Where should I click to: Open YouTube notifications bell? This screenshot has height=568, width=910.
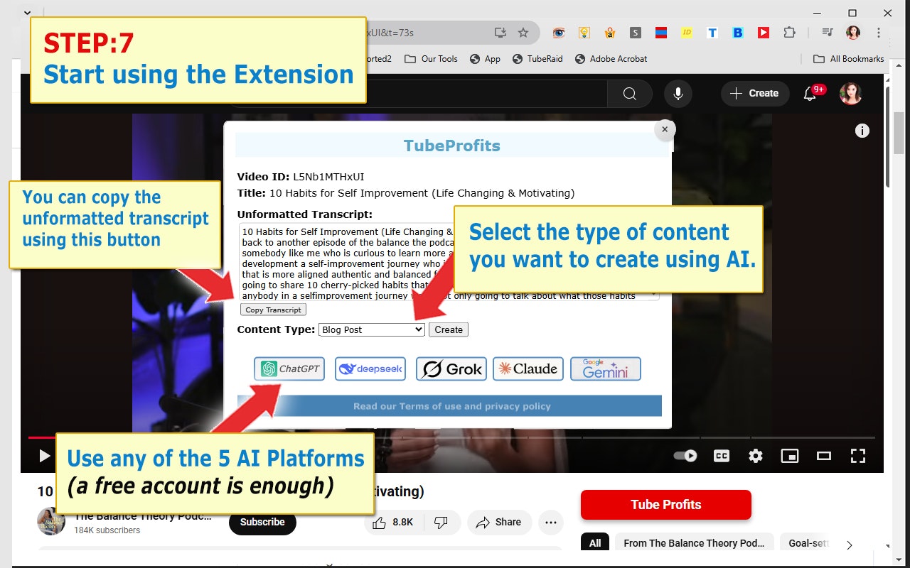click(x=810, y=94)
